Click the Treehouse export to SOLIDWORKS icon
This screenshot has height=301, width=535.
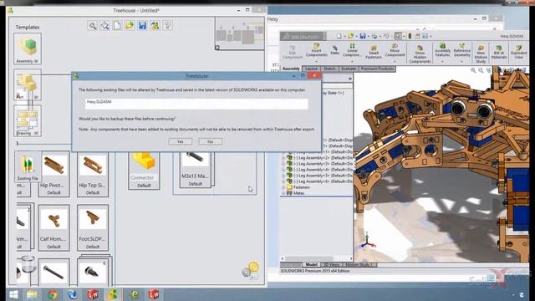pyautogui.click(x=155, y=26)
